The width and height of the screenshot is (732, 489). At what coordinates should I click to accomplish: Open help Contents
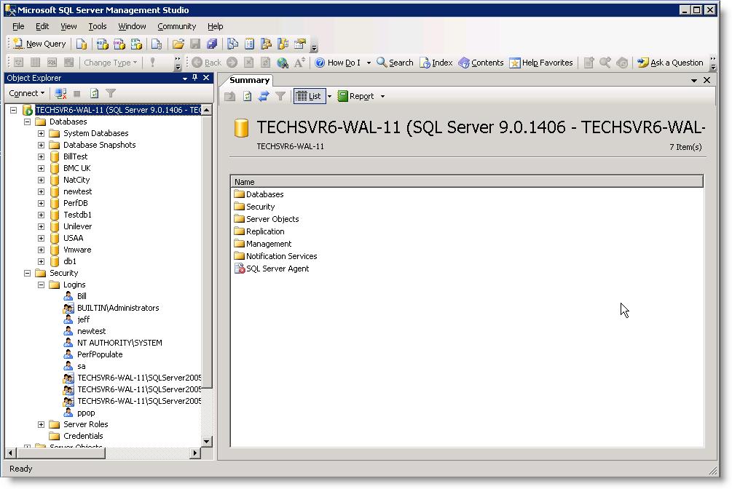point(481,63)
